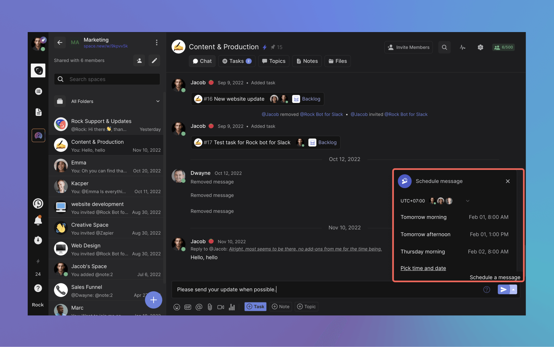Start a video meeting via camera icon
The image size is (554, 347).
pyautogui.click(x=221, y=307)
